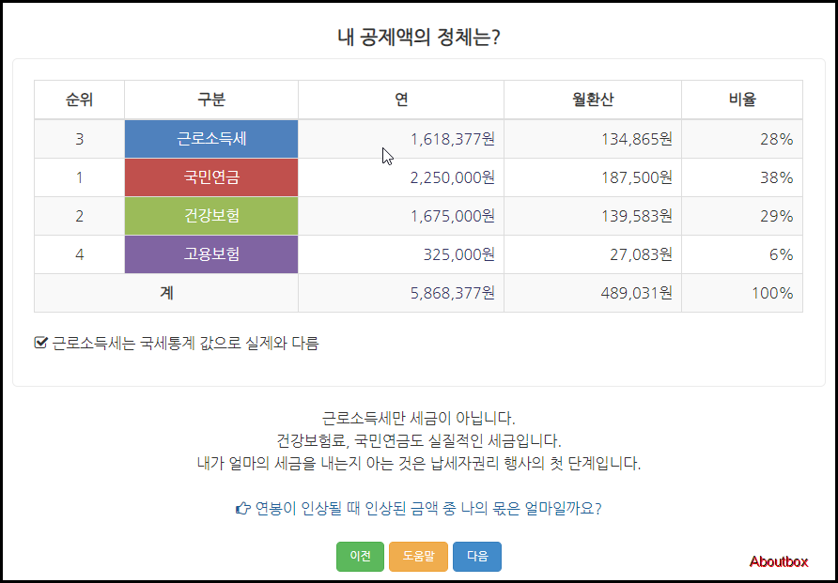Click rank 3 in the 근로소득세 row
This screenshot has width=838, height=583.
pyautogui.click(x=80, y=139)
